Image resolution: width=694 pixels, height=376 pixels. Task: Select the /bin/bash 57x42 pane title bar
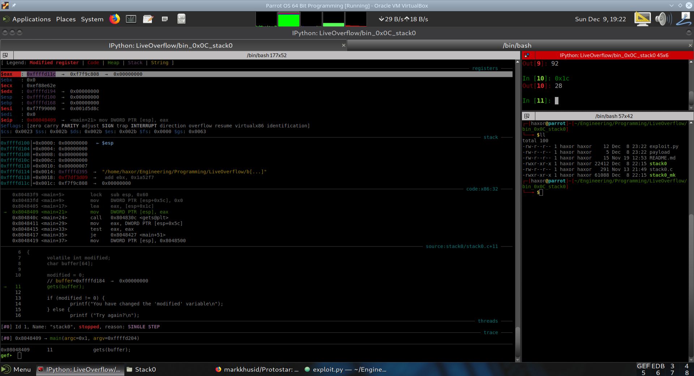[x=614, y=116]
